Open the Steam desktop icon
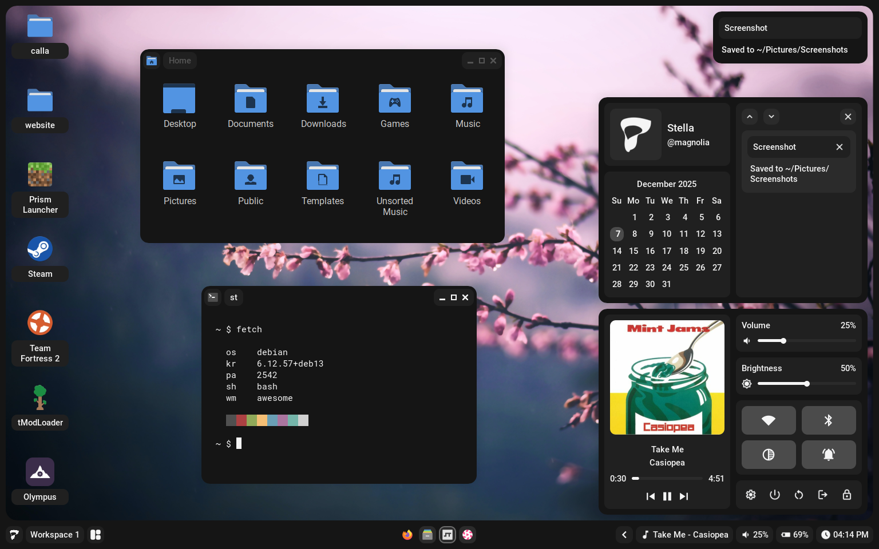Image resolution: width=879 pixels, height=549 pixels. click(40, 249)
